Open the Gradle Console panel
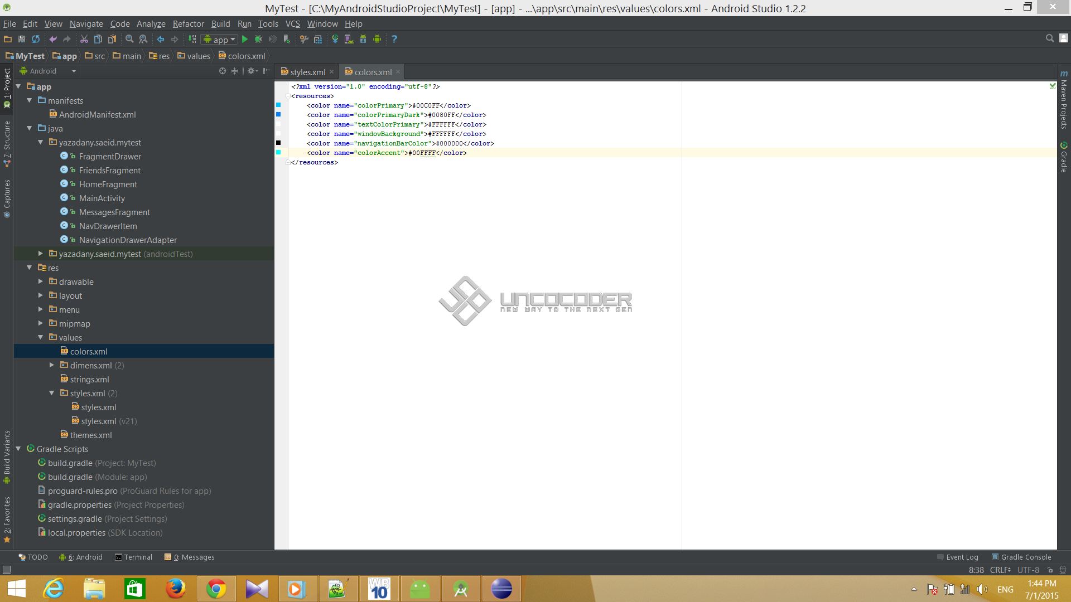The width and height of the screenshot is (1071, 602). [1021, 557]
